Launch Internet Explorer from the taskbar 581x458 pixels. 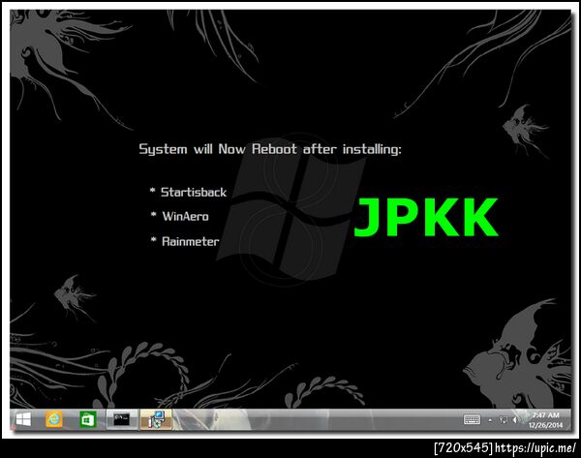[54, 420]
